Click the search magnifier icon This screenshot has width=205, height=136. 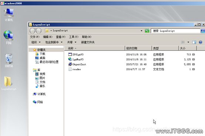coord(202,31)
